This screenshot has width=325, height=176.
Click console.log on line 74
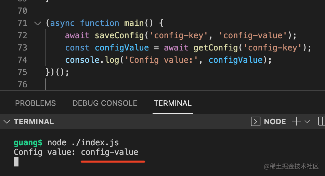92,60
